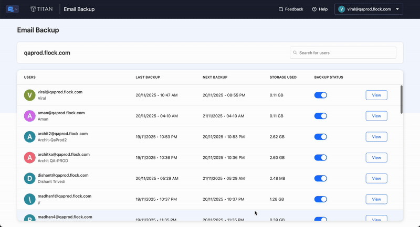Screen dimensions: 420x227
Task: Open the mail app switcher icon
Action: coord(12,9)
